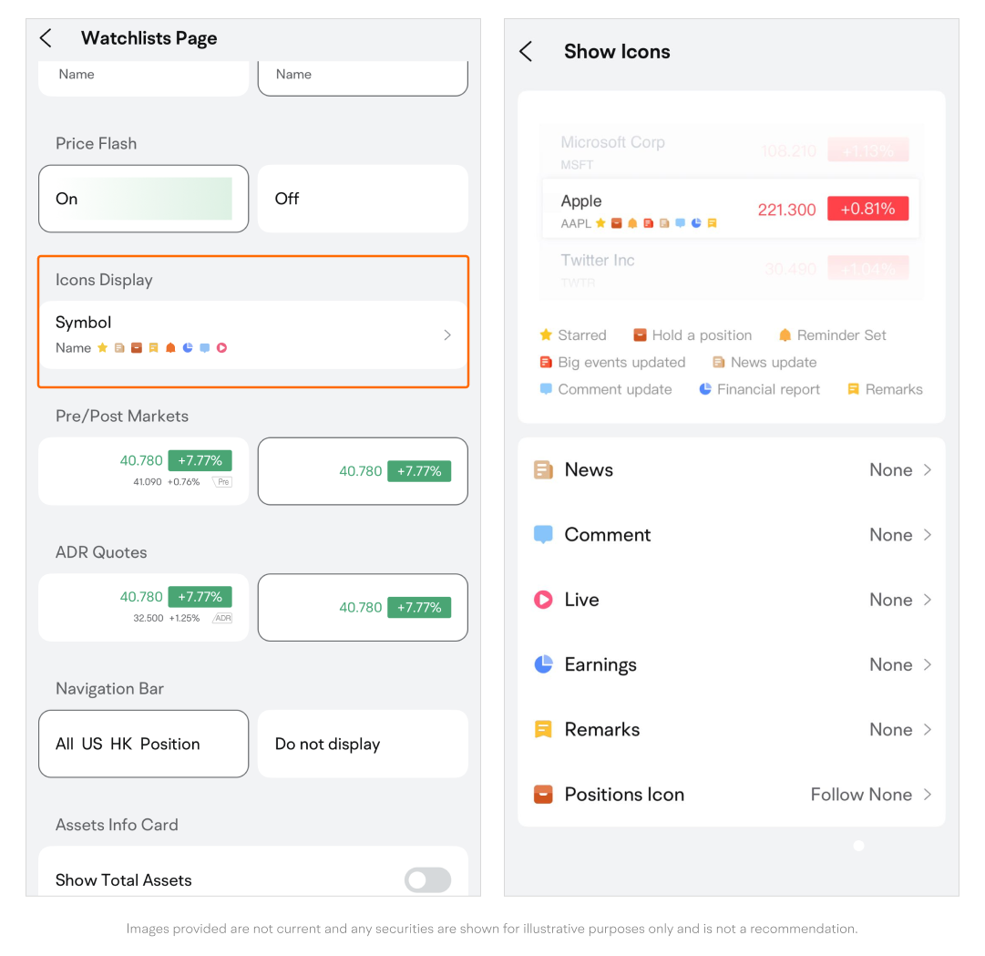Toggle the Show Total Assets switch
The width and height of the screenshot is (985, 956).
click(x=427, y=879)
